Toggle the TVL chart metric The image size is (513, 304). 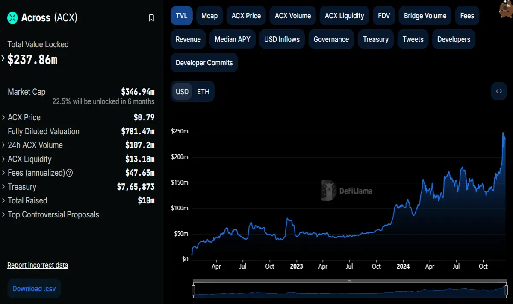pyautogui.click(x=182, y=16)
